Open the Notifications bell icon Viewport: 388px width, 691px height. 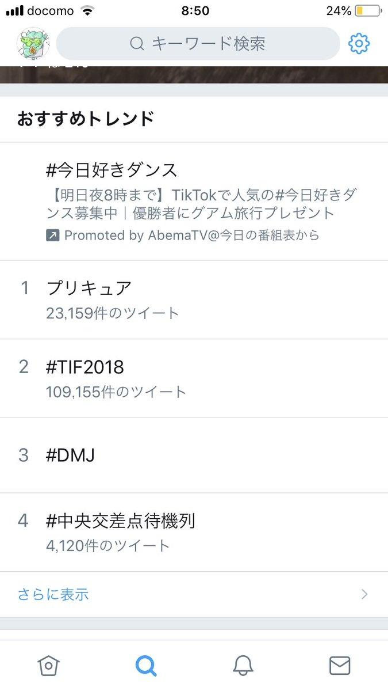(x=243, y=666)
